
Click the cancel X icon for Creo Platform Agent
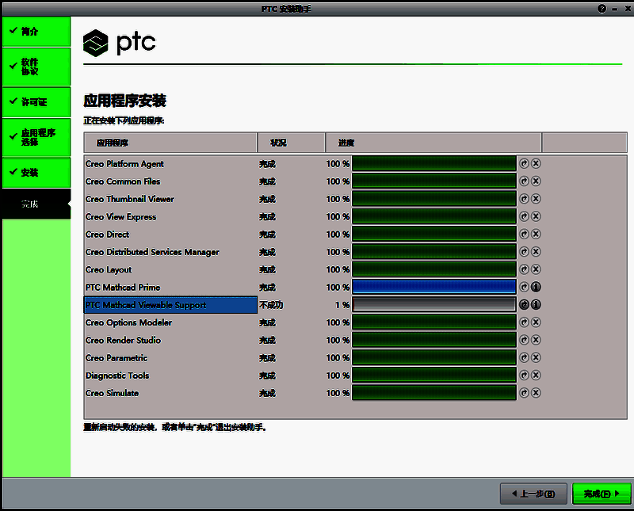[x=537, y=164]
